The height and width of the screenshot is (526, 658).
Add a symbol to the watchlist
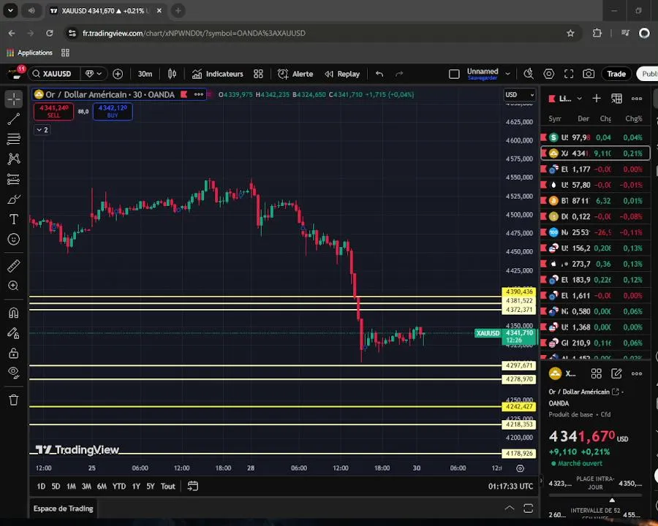(597, 99)
